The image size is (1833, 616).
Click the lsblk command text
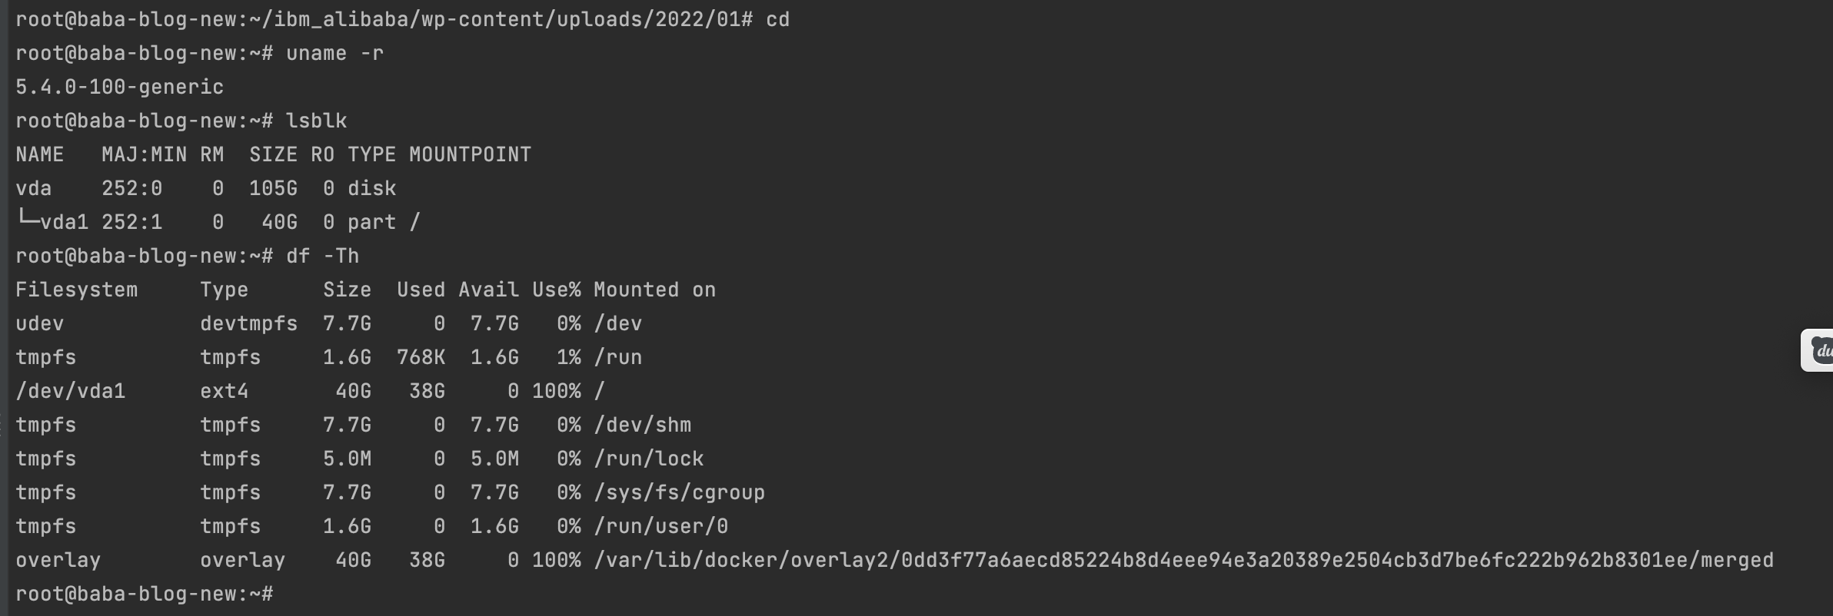(x=316, y=121)
